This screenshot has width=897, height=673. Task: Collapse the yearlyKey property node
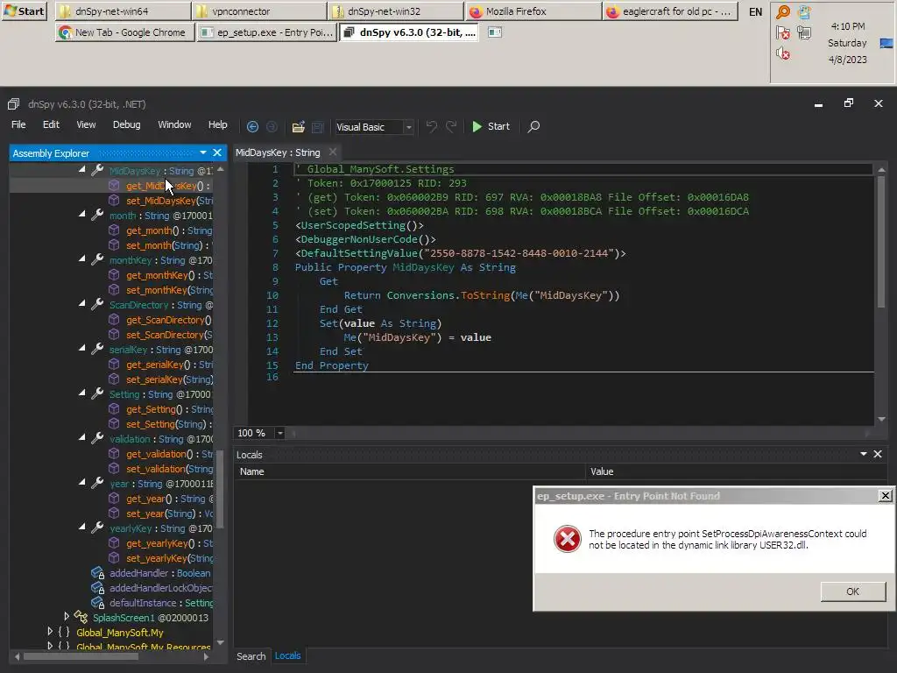[81, 527]
